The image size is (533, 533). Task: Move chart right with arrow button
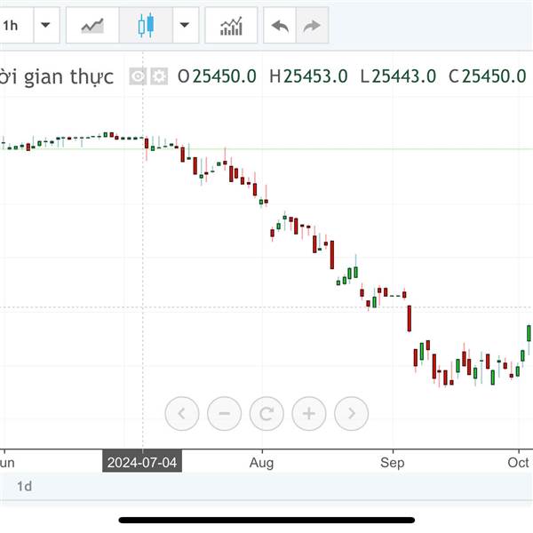pyautogui.click(x=352, y=413)
